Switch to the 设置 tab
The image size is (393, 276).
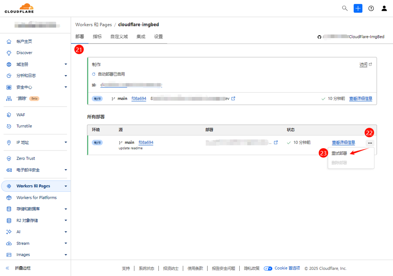point(158,37)
